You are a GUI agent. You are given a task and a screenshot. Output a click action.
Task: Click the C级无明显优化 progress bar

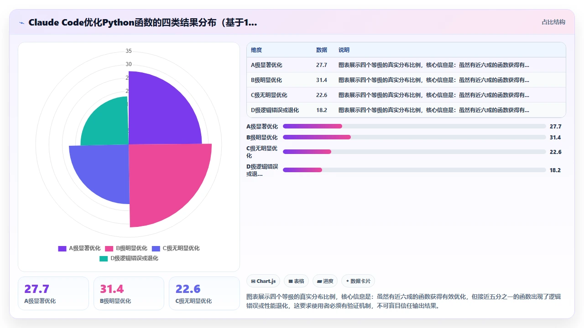[414, 152]
